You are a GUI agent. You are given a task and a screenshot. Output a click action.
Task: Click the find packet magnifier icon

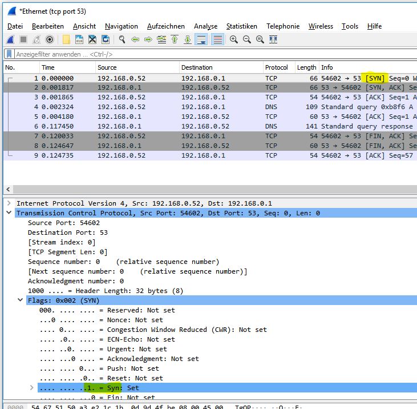coord(122,39)
